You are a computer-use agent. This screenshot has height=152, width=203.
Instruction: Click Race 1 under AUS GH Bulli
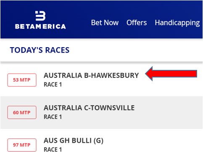click(53, 149)
